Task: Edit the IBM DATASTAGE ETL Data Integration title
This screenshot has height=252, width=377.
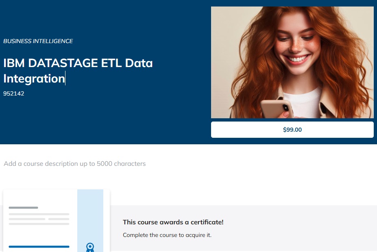Action: coord(78,71)
